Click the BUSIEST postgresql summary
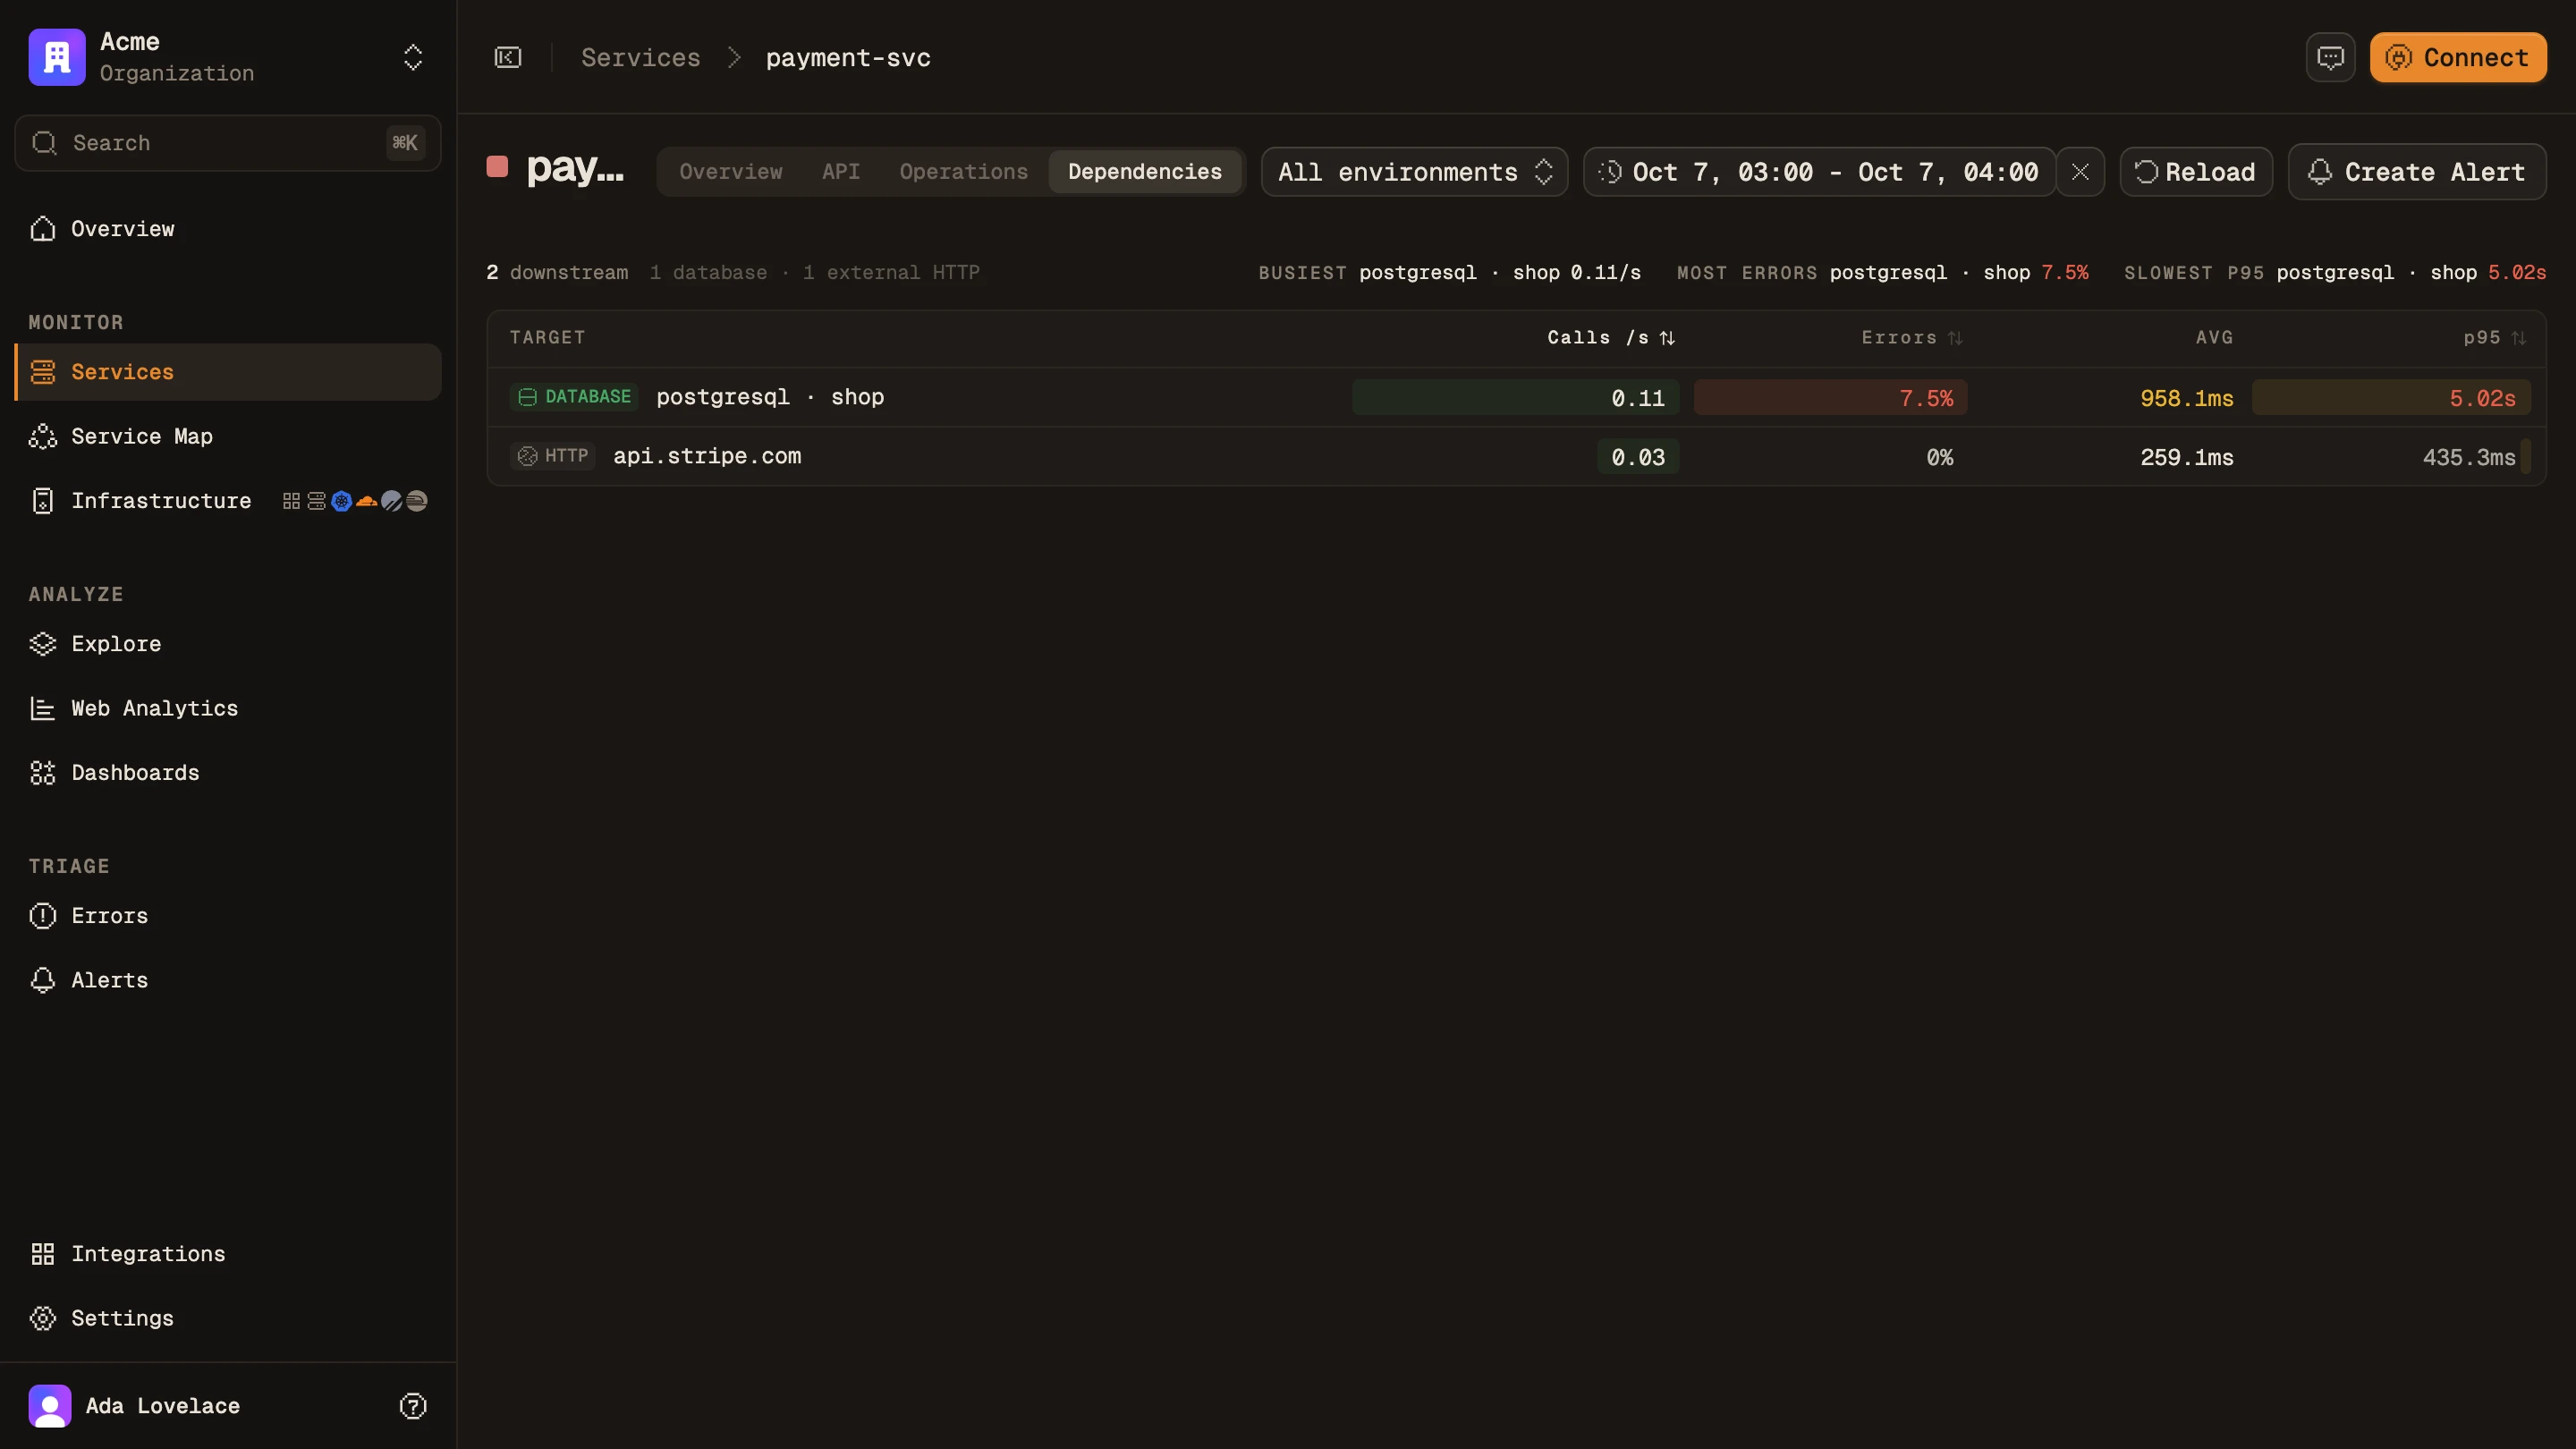The height and width of the screenshot is (1449, 2576). [1450, 273]
